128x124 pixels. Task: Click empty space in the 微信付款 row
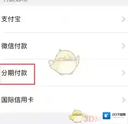click(x=93, y=46)
